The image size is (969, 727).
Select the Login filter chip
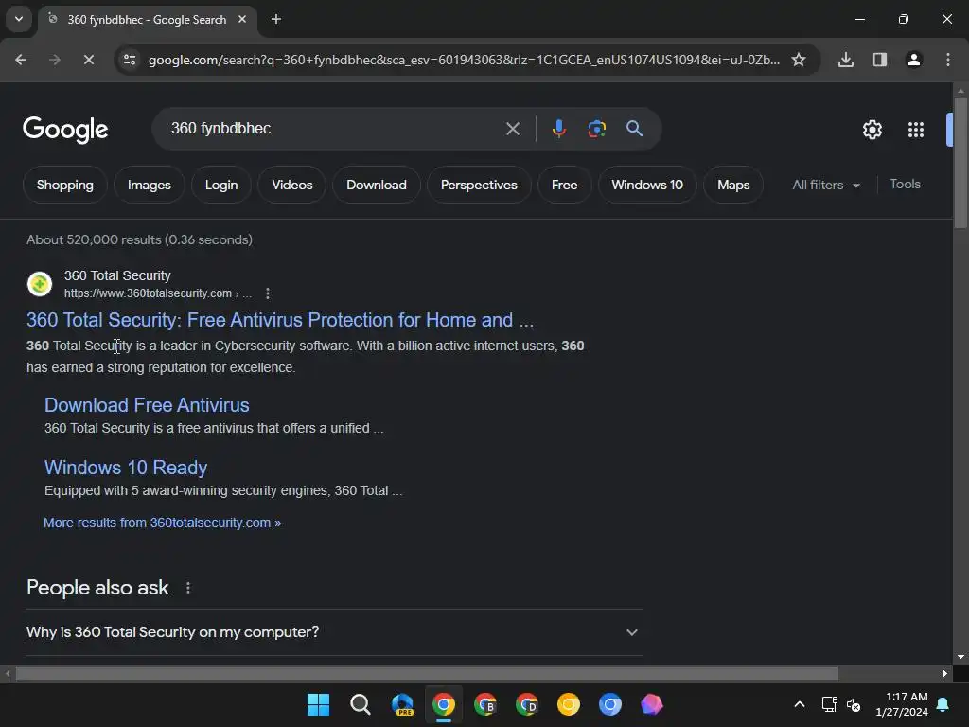click(221, 185)
